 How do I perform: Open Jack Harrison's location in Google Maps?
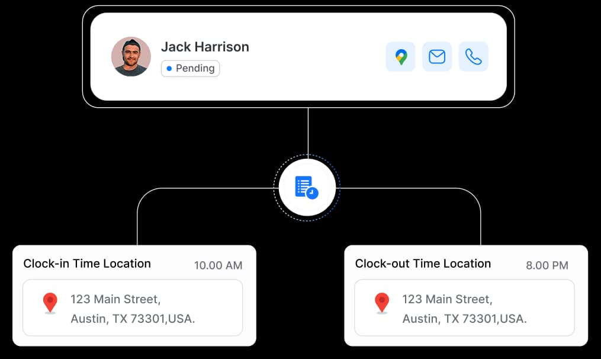(x=400, y=57)
